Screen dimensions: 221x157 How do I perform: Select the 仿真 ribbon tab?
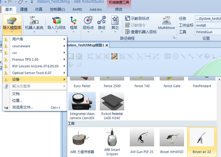click(39, 9)
